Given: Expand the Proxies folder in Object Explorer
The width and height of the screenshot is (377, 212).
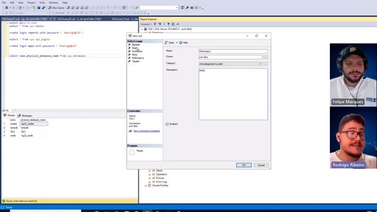Looking at the screenshot, I should point(150,178).
